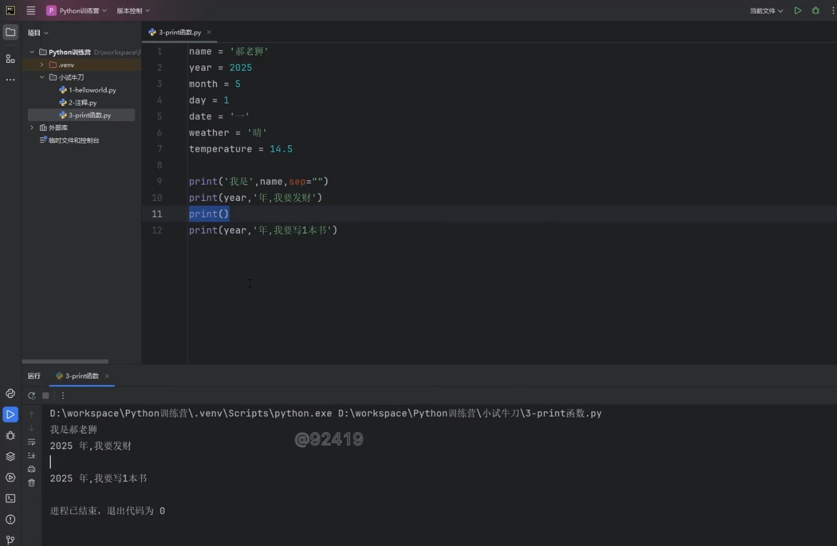This screenshot has height=546, width=837.
Task: Open the 版本控制 menu
Action: (x=133, y=11)
